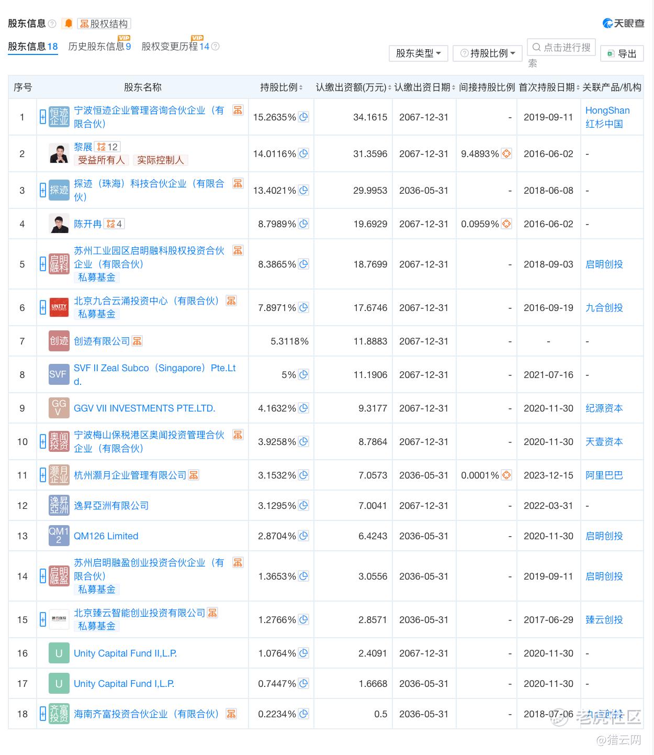654x755 pixels.
Task: Click the 实际控制人 tag
Action: click(160, 161)
